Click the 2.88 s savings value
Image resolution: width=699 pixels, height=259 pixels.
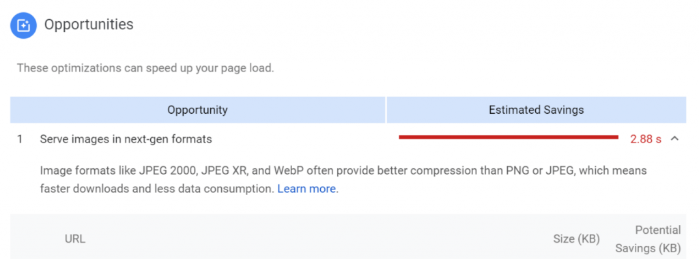[x=646, y=139]
